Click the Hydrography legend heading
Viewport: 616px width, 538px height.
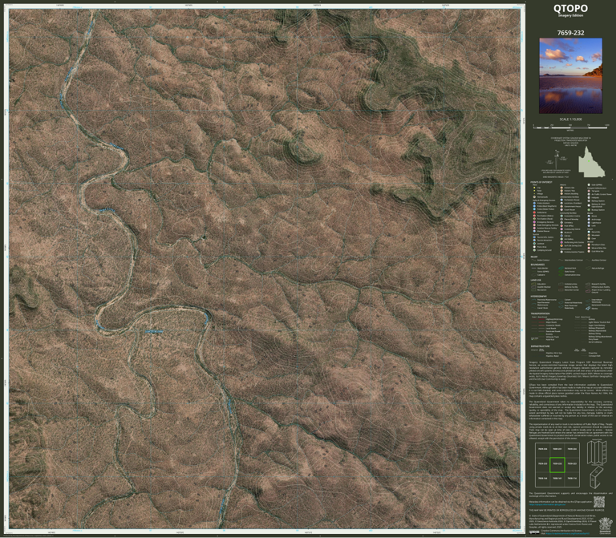click(x=539, y=296)
